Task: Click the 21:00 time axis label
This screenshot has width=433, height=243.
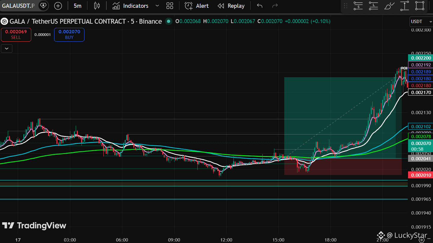Action: 383,240
